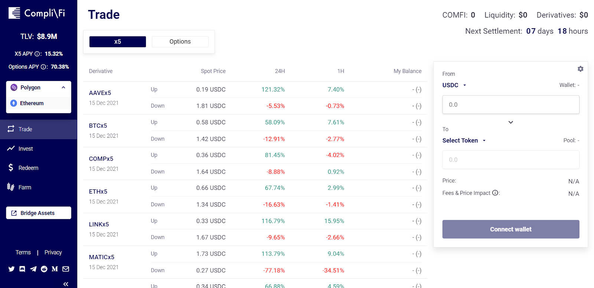Select the MATICx5 derivative name
Viewport: 594px width, 288px height.
click(x=102, y=257)
